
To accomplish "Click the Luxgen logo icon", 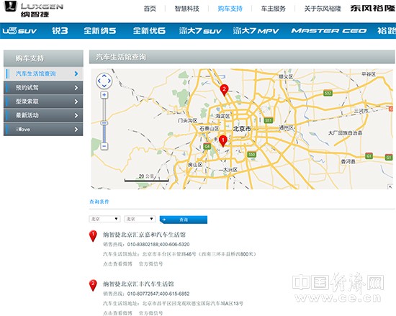I will tap(11, 6).
